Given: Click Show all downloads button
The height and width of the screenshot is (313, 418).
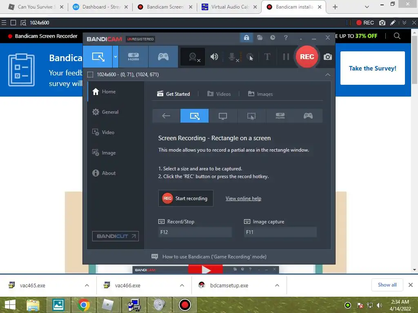Looking at the screenshot, I should pyautogui.click(x=387, y=285).
